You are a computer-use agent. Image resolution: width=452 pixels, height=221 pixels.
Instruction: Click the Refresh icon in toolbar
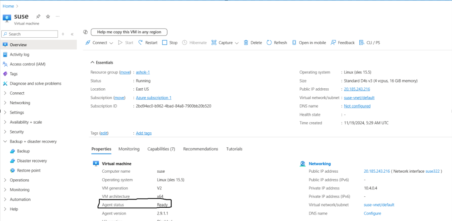269,43
